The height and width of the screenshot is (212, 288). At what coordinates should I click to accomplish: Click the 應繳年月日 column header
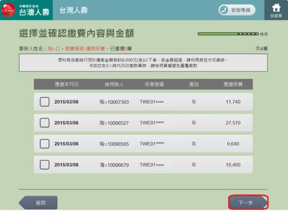click(x=66, y=84)
